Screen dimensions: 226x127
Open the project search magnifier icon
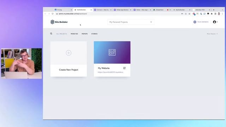coord(51,34)
